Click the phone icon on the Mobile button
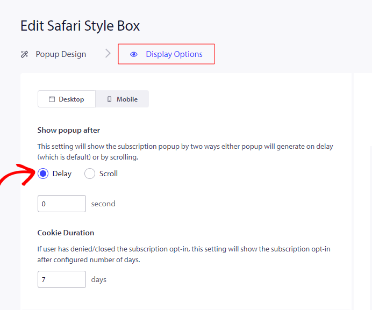This screenshot has width=372, height=310. [x=110, y=99]
